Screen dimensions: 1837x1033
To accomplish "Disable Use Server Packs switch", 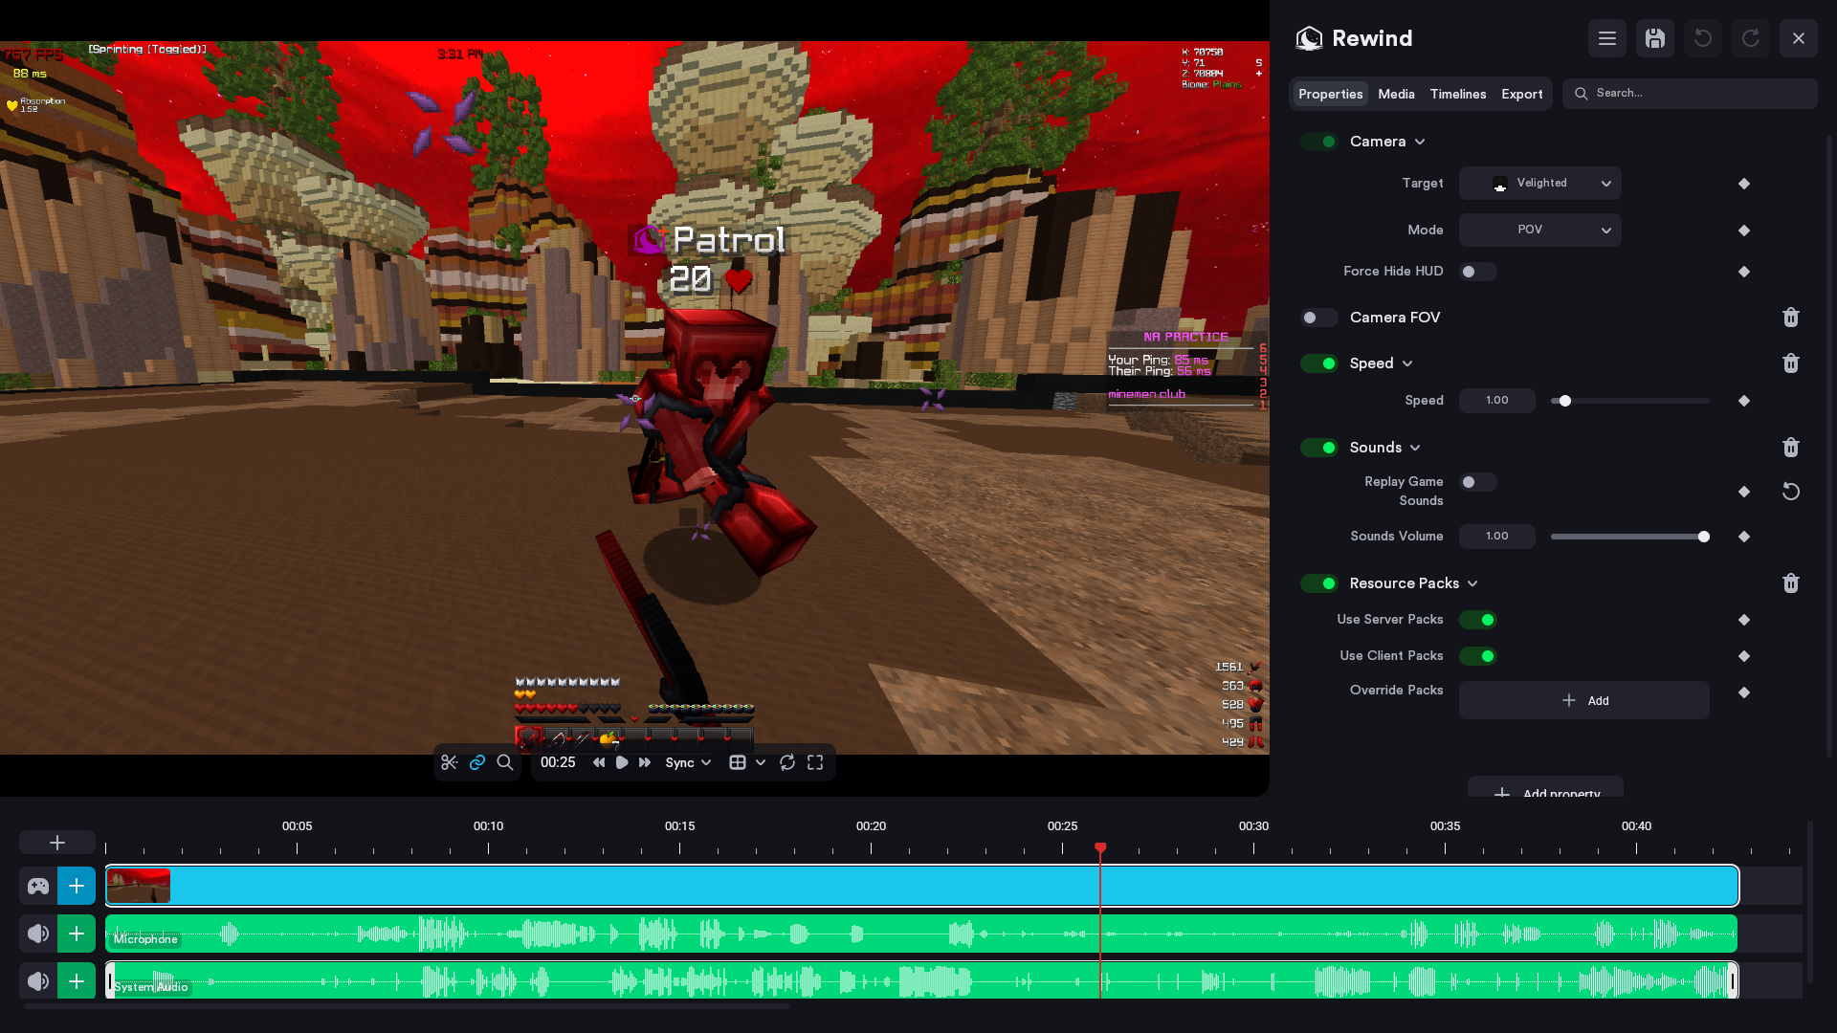I will tap(1477, 620).
